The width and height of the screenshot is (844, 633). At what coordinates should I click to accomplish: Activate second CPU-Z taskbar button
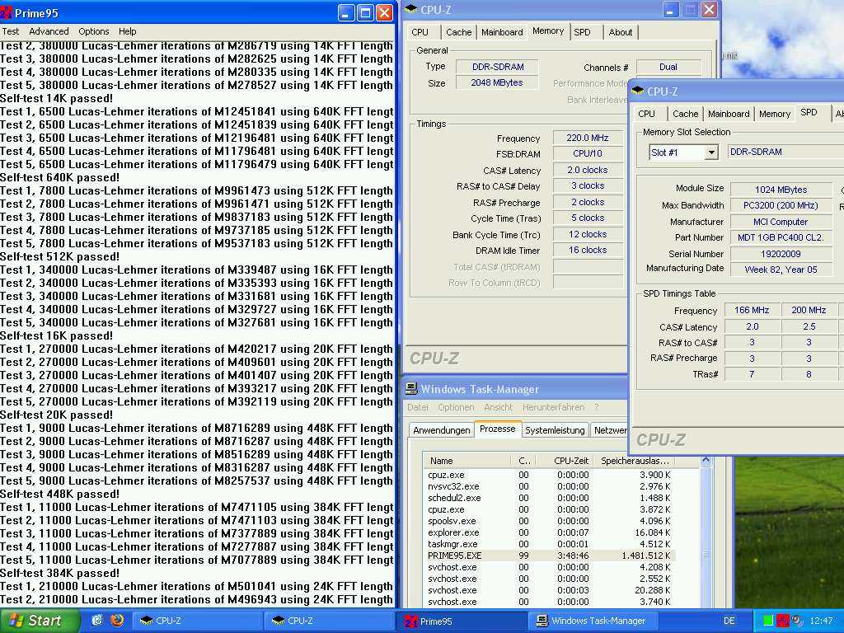[329, 621]
